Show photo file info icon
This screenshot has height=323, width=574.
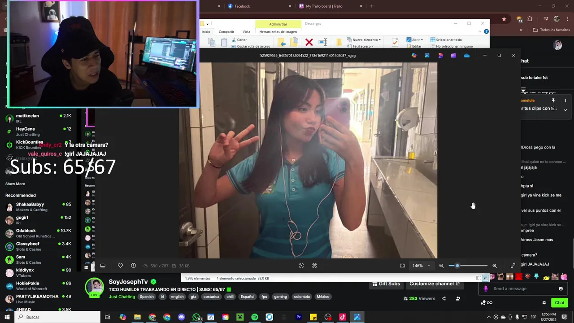pyautogui.click(x=133, y=266)
